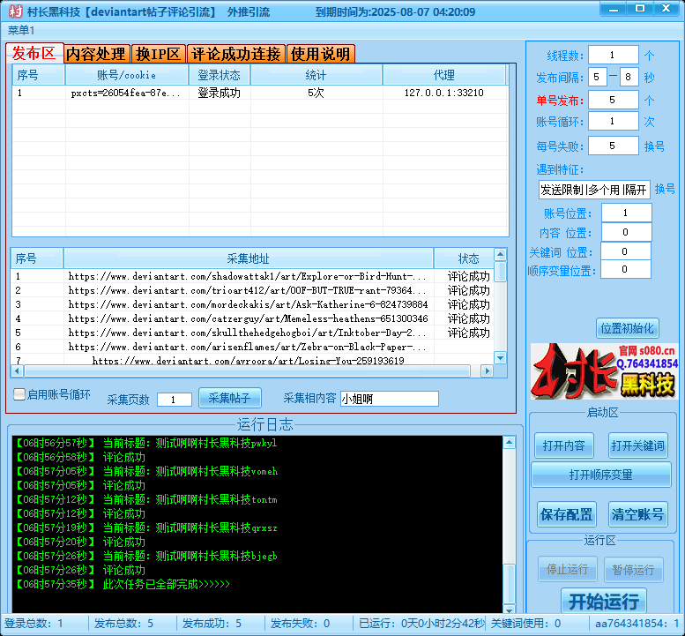The width and height of the screenshot is (685, 636).
Task: Click the 村长 app icon in title bar
Action: click(x=15, y=12)
